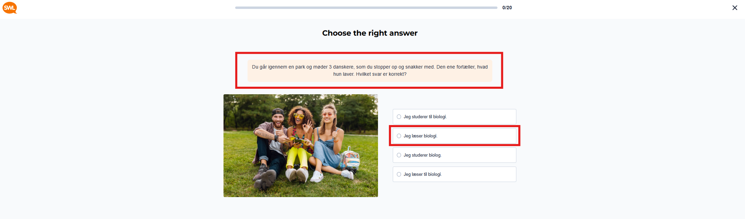Image resolution: width=745 pixels, height=219 pixels.
Task: Click the orange SWL logo
Action: point(10,8)
